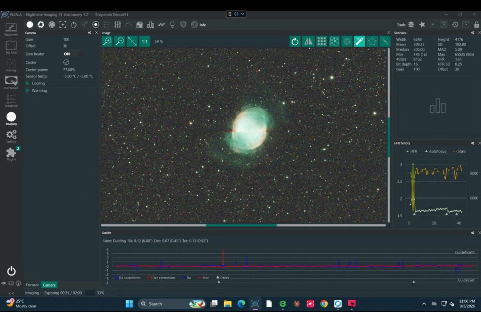Open the Sequencer section
Screen dimensions: 481x312
coord(11,101)
